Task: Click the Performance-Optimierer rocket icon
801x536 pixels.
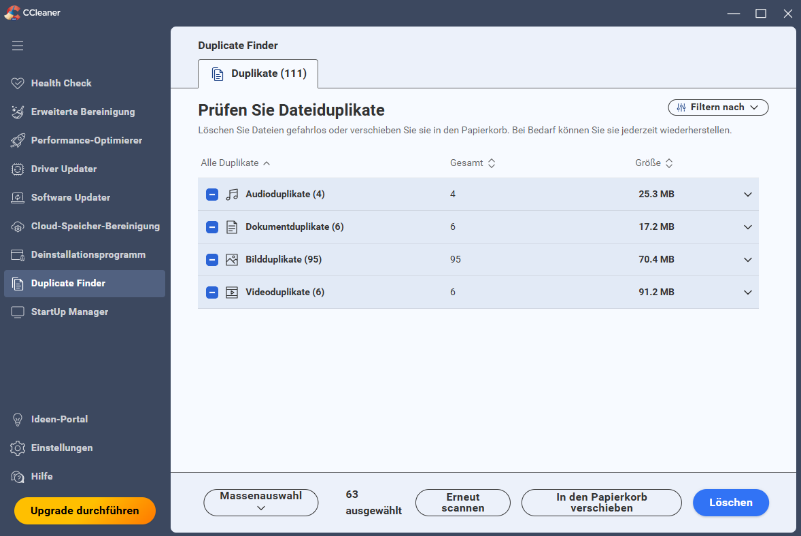Action: coord(18,140)
